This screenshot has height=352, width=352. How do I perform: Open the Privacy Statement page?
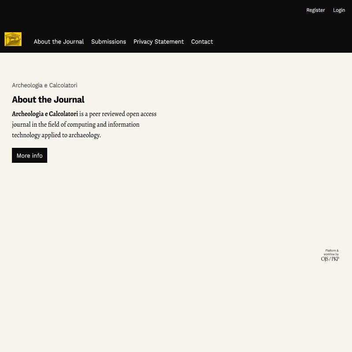click(158, 41)
